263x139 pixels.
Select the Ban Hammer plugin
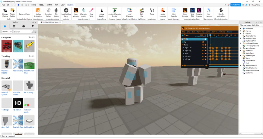click(209, 13)
